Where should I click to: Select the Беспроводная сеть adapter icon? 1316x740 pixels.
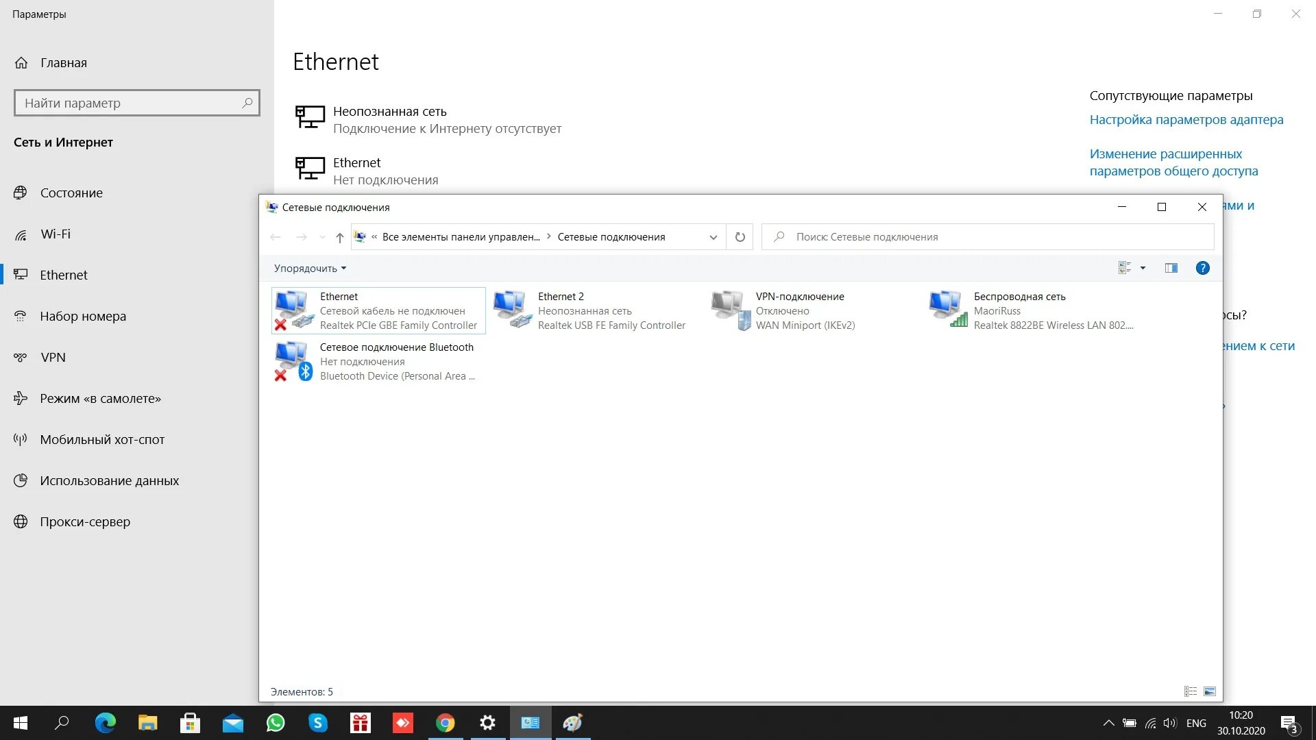click(949, 310)
